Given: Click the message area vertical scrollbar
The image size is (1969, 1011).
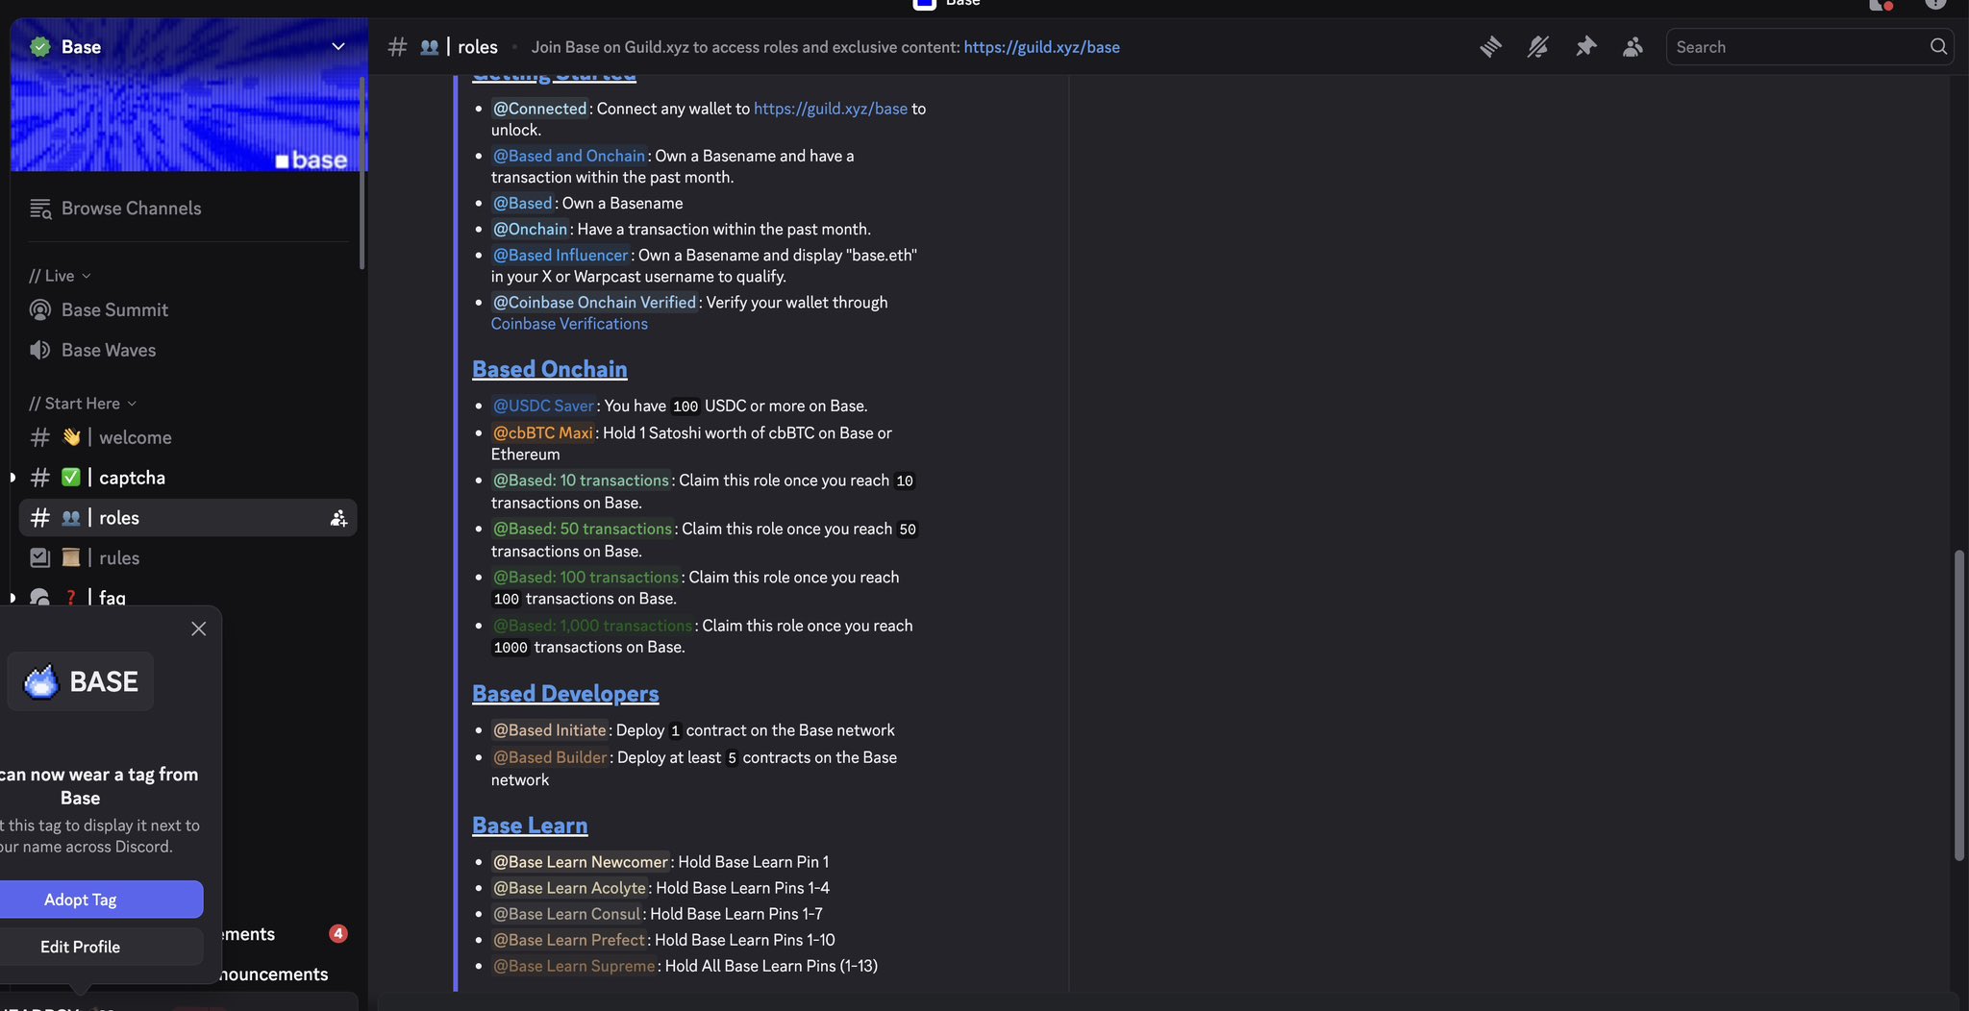Looking at the screenshot, I should click(x=1958, y=705).
